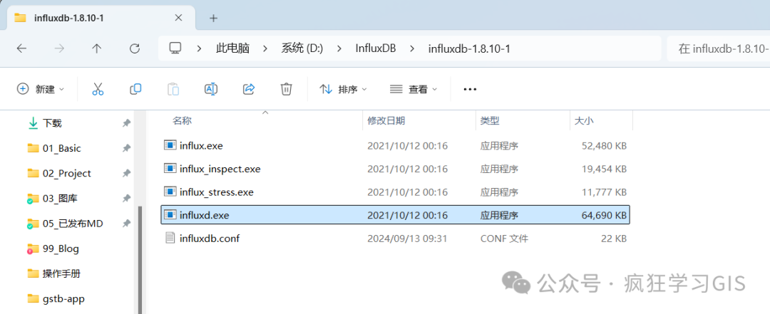Refresh the current folder view
The width and height of the screenshot is (770, 314).
pos(135,48)
